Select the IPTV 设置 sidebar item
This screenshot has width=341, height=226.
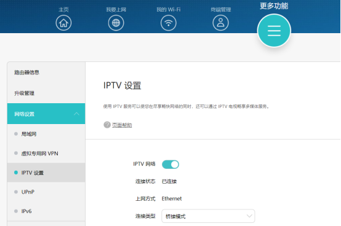point(46,173)
